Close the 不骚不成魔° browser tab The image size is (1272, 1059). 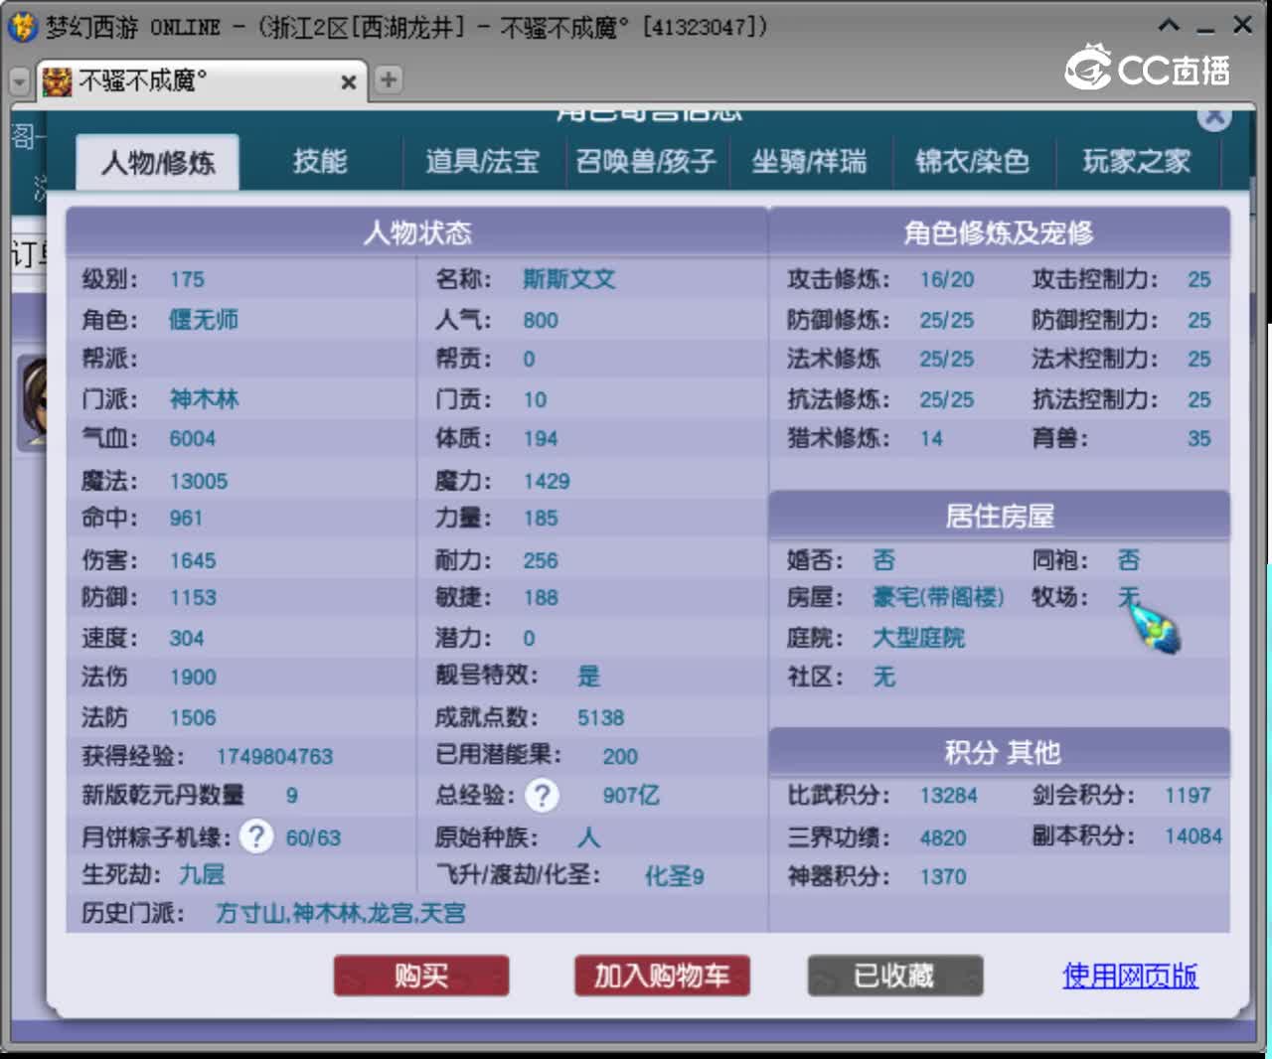pyautogui.click(x=348, y=81)
